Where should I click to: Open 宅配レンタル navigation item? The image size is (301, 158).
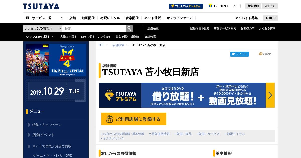(110, 18)
